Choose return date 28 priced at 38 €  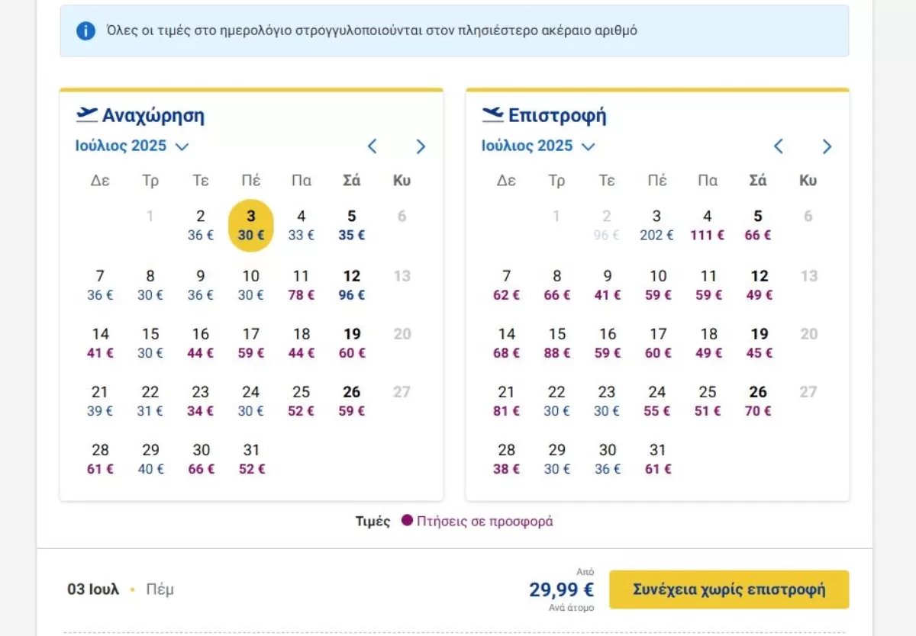506,458
